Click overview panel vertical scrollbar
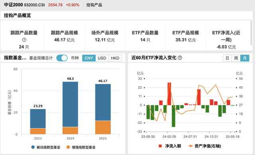This screenshot has height=155, width=255. click(251, 33)
